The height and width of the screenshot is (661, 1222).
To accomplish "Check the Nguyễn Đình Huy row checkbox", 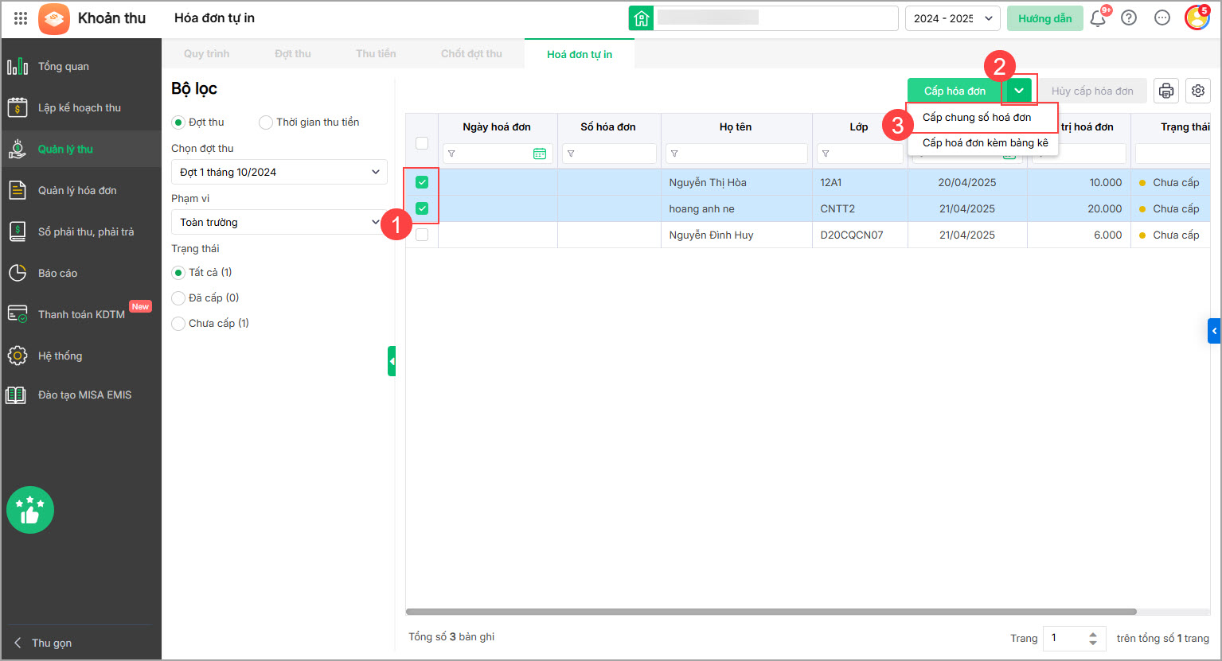I will coord(422,235).
